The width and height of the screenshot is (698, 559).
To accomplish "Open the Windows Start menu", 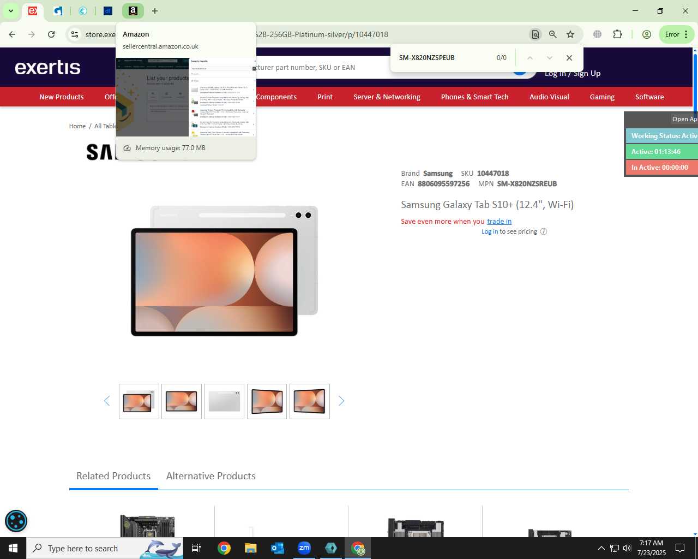I will [x=13, y=548].
